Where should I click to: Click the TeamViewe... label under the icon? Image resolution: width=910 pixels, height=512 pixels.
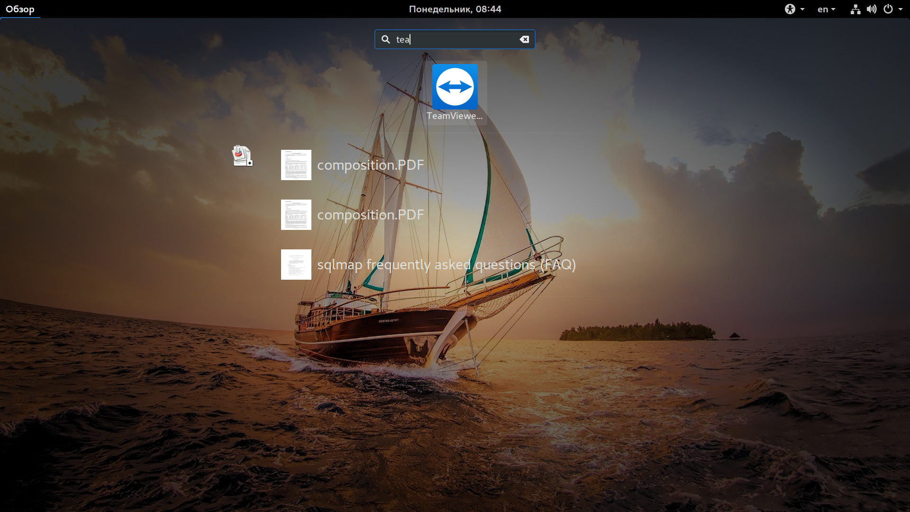coord(455,116)
